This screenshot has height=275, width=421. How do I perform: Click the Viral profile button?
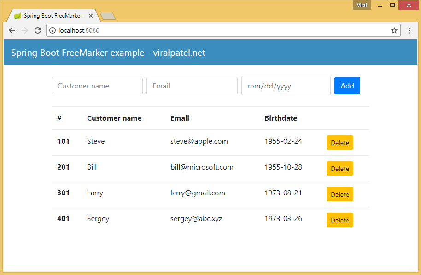tap(362, 5)
